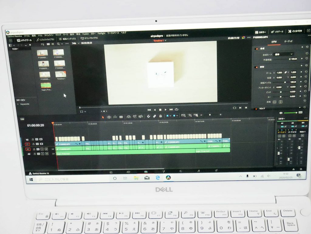Flip the clip horizontally
Viewport: 311px width, 234px height.
[275, 102]
